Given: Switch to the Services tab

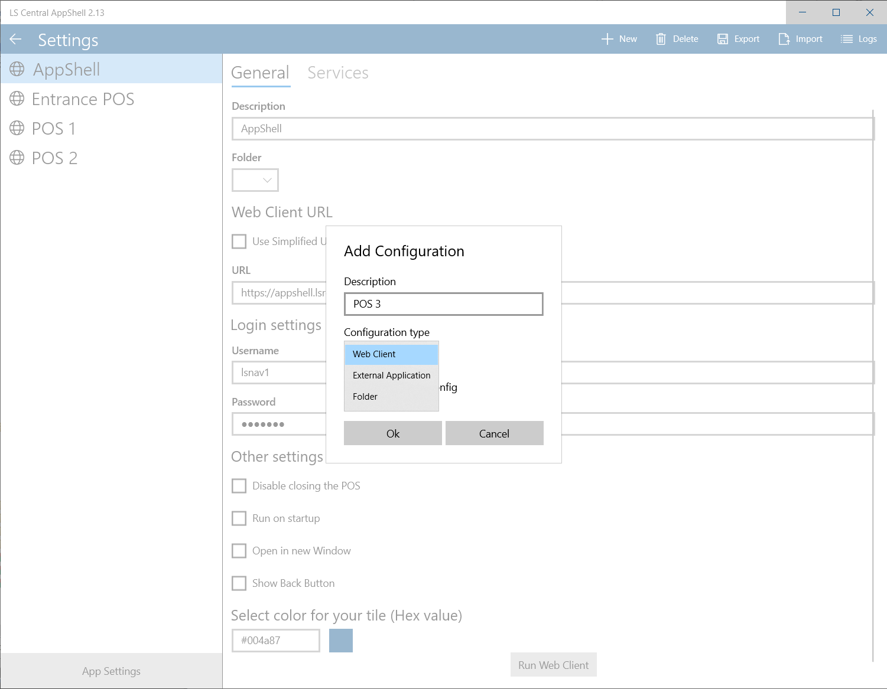Looking at the screenshot, I should tap(338, 73).
